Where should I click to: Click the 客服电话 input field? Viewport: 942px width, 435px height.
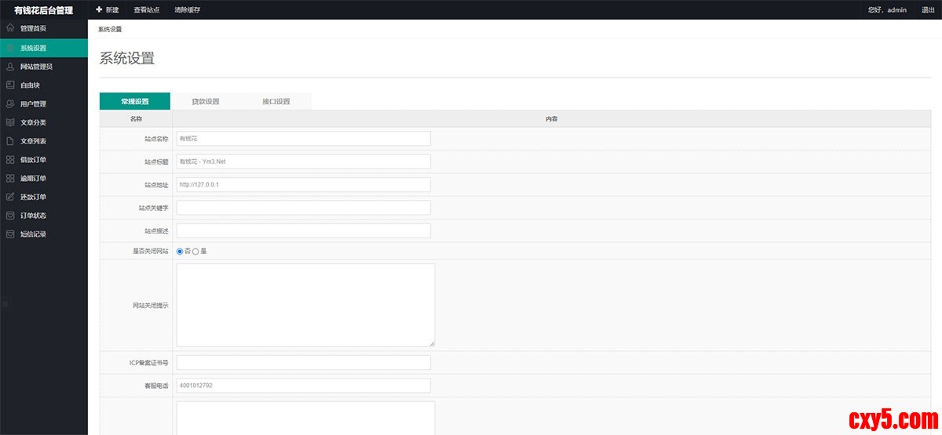304,386
